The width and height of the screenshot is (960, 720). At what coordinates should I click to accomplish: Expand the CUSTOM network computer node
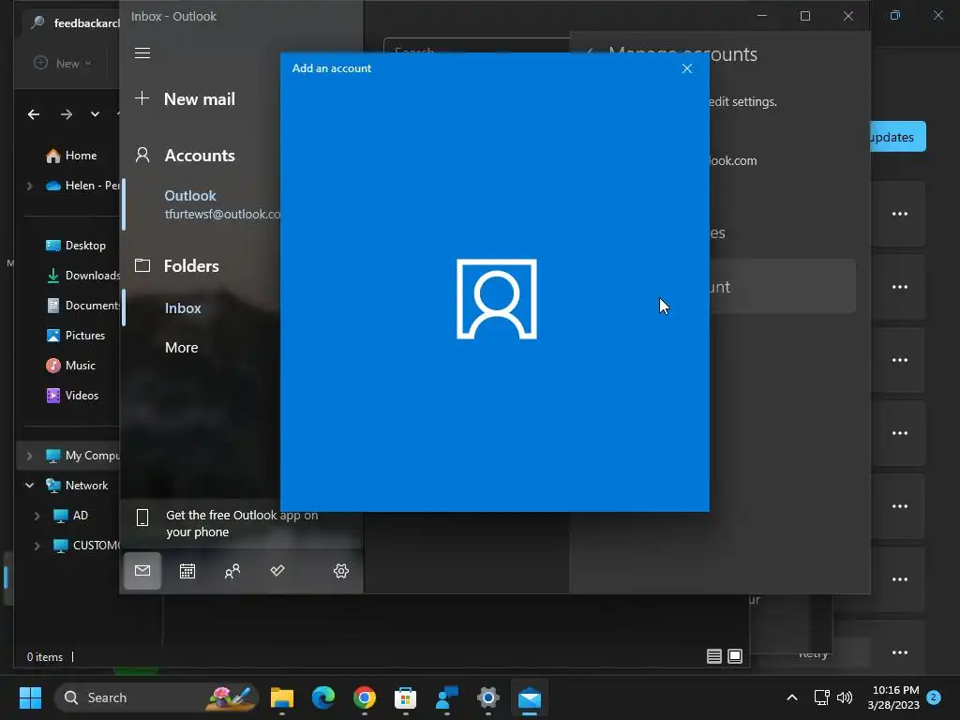(37, 546)
